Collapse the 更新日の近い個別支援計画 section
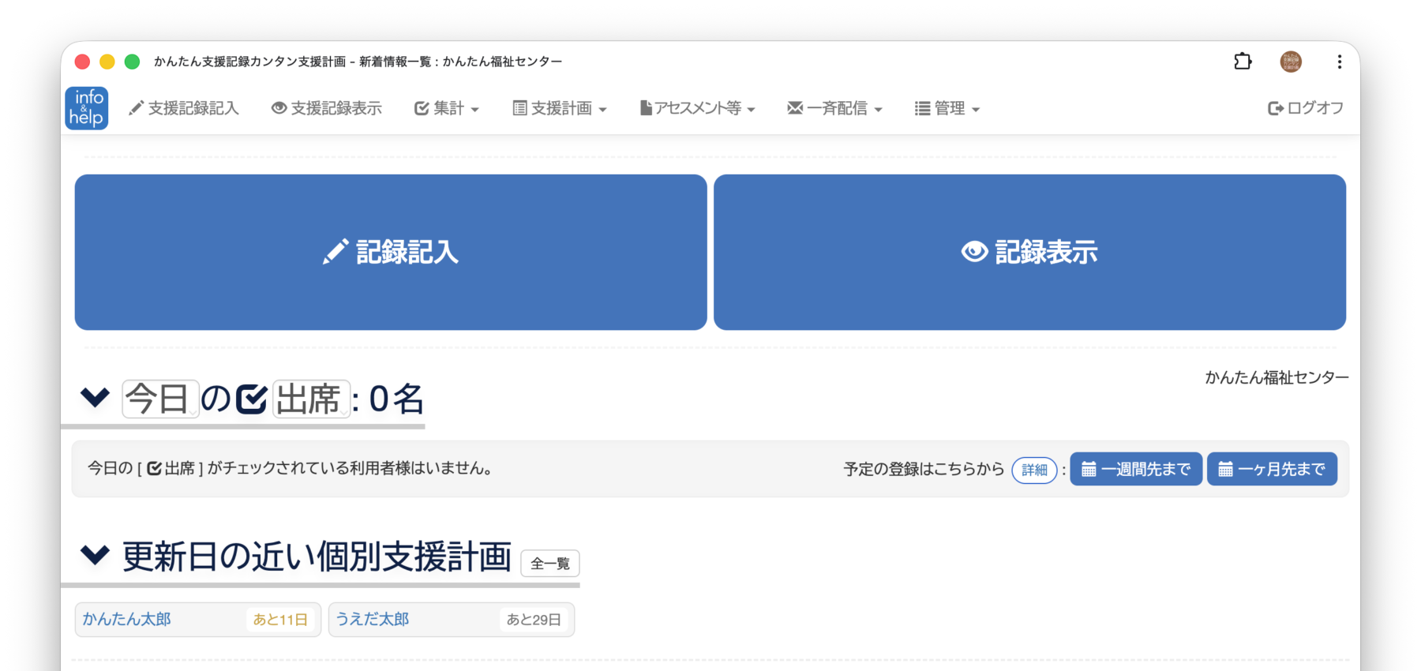 [x=95, y=555]
